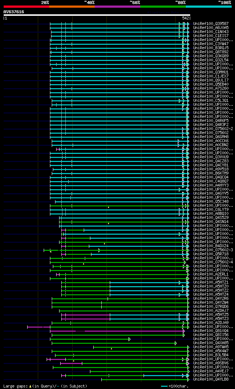Select the UniRef100_Q32L54 label
The image size is (235, 389).
[211, 60]
